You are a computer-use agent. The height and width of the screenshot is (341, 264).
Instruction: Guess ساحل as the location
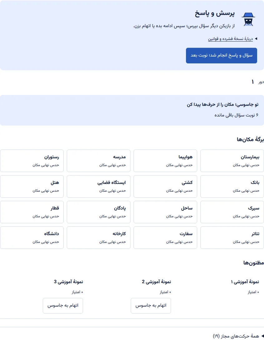pyautogui.click(x=165, y=212)
